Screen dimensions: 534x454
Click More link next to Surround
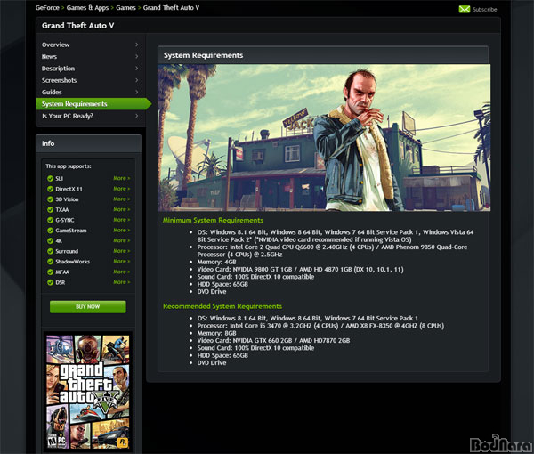[122, 251]
